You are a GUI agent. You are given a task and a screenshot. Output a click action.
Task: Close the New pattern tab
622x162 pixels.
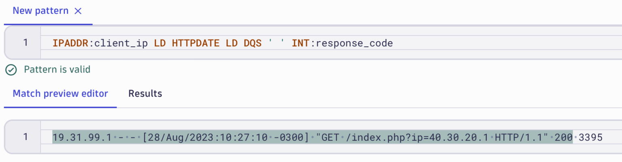[x=78, y=11]
